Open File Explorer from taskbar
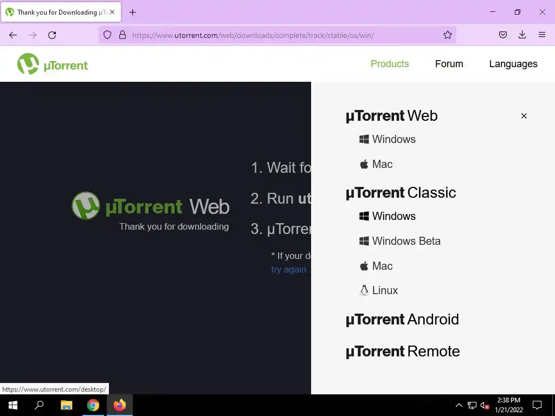The height and width of the screenshot is (416, 555). (x=66, y=405)
